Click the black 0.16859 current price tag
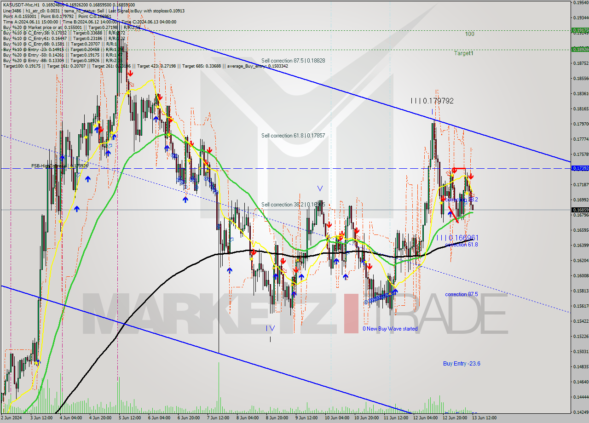Screen dimensions: 589x423 pos(580,210)
